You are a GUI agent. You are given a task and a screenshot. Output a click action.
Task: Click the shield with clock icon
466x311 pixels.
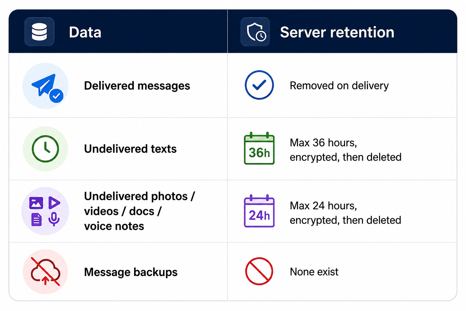point(255,32)
